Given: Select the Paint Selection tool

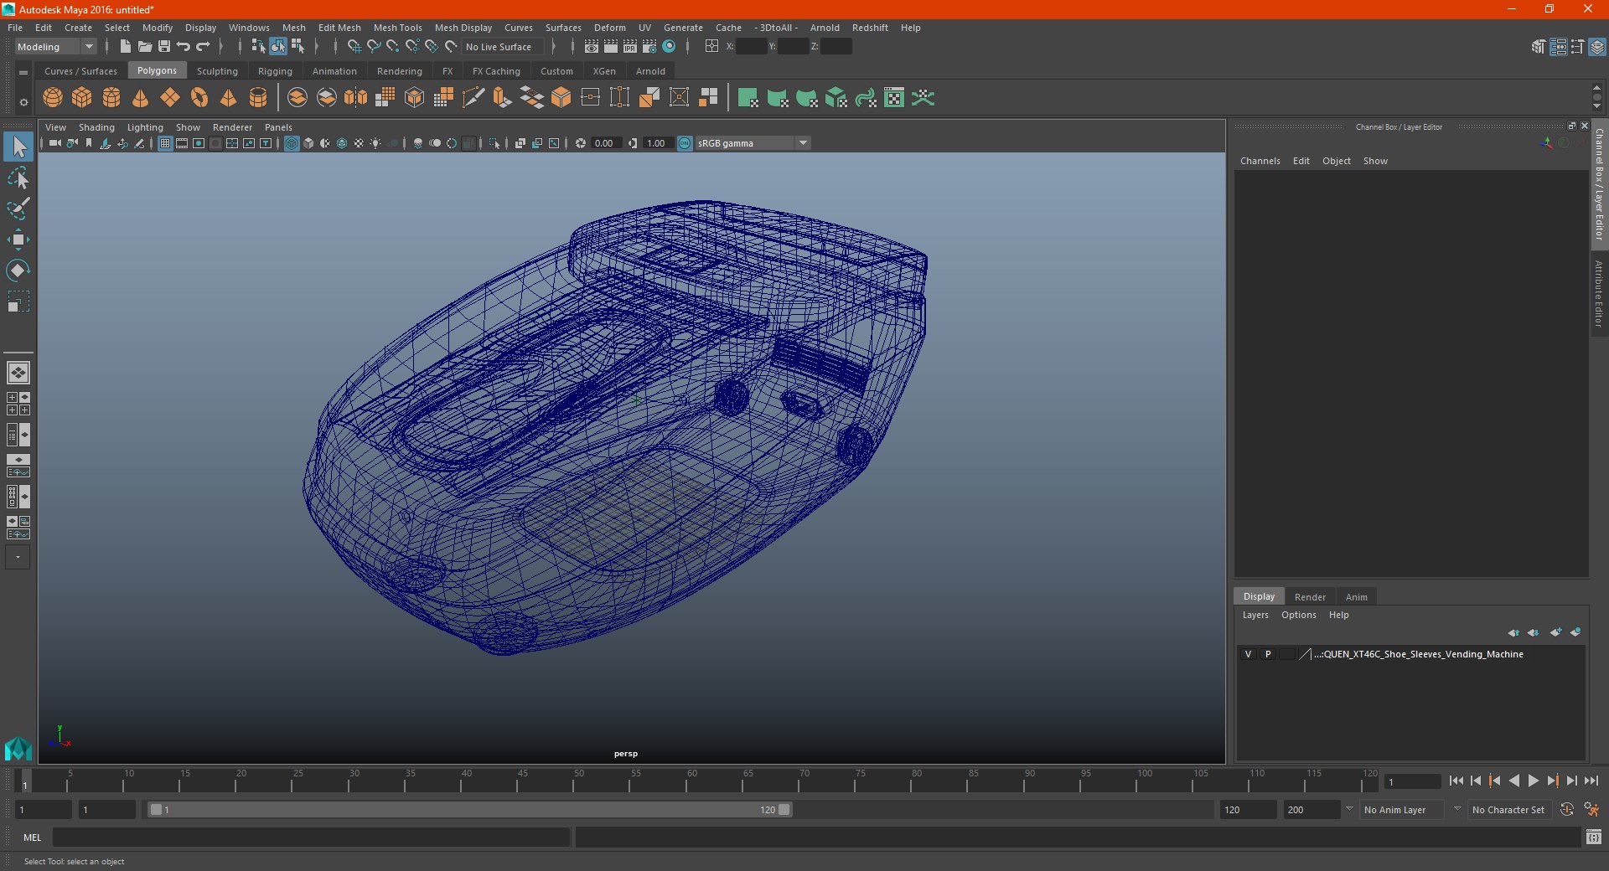Looking at the screenshot, I should [x=18, y=209].
